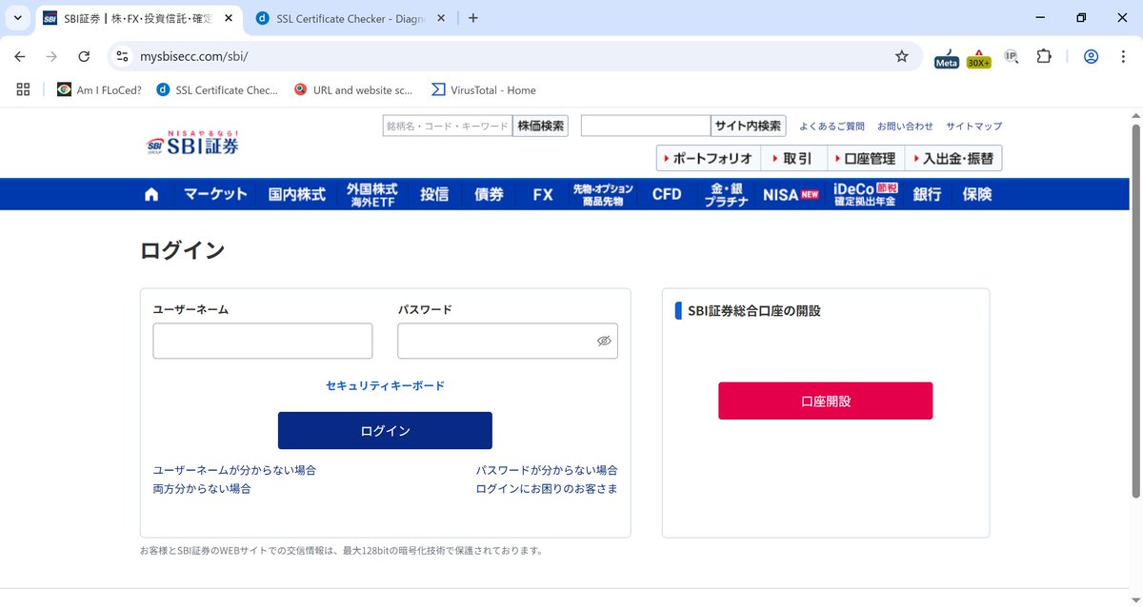The image size is (1143, 607).
Task: Open the 投信 menu
Action: (434, 194)
